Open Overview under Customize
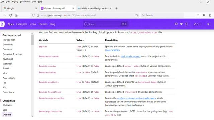The height and width of the screenshot is (120, 214). coord(8,105)
